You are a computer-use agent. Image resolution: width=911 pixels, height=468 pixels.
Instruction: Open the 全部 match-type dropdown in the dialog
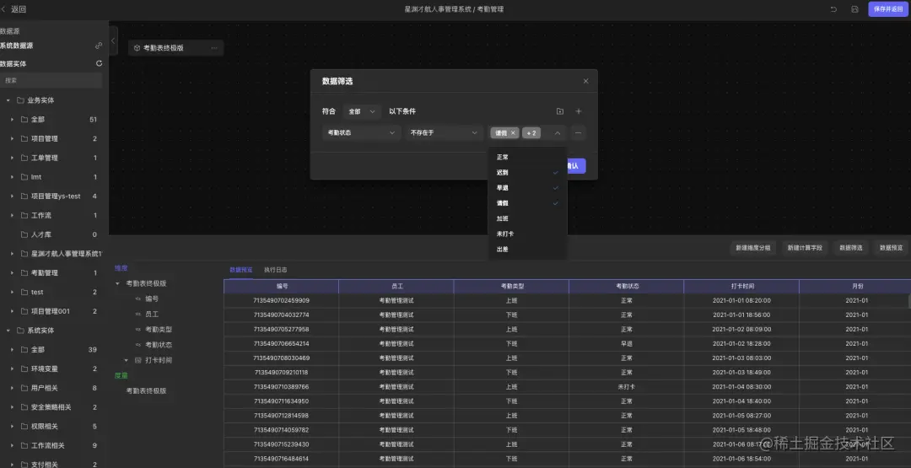pos(361,111)
